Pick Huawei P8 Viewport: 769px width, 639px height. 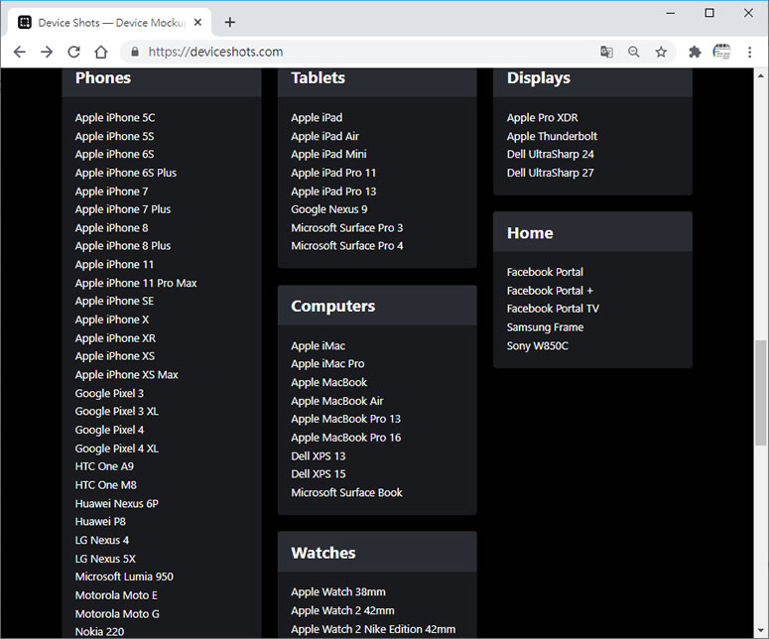click(x=100, y=522)
